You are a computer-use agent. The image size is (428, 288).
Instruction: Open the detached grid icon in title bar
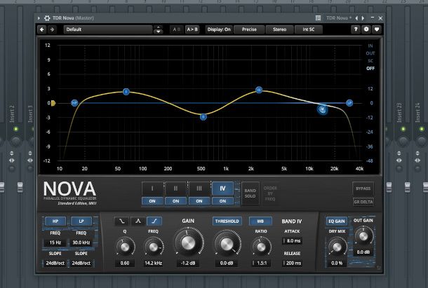[x=318, y=18]
